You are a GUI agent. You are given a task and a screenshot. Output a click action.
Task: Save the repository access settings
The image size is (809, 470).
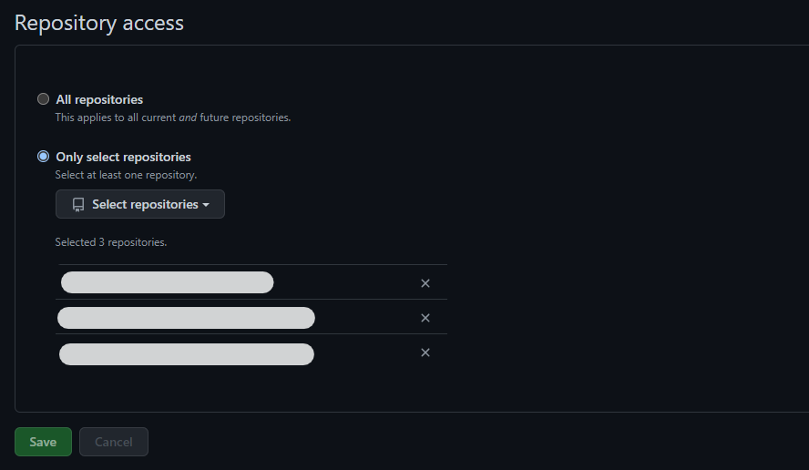(x=43, y=442)
